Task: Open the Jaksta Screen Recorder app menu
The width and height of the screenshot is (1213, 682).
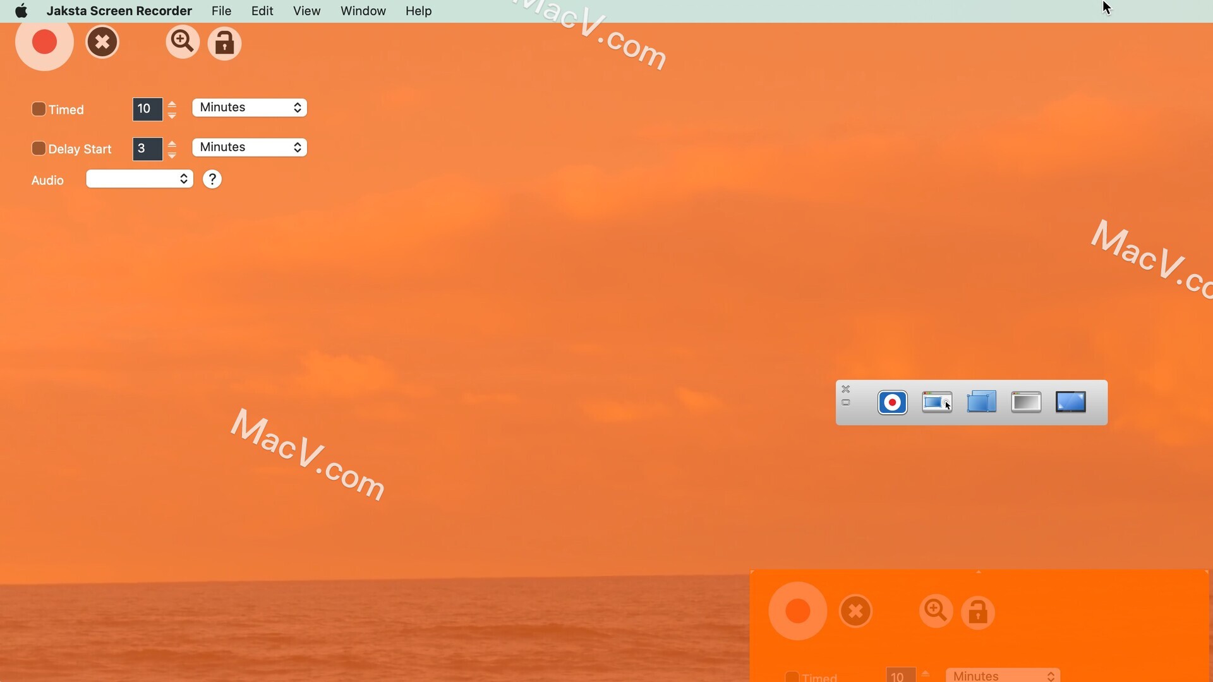Action: [x=119, y=11]
